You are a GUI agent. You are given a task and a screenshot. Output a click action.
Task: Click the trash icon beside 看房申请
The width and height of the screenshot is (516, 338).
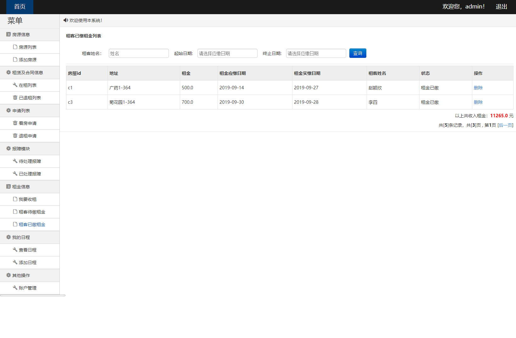pos(15,123)
